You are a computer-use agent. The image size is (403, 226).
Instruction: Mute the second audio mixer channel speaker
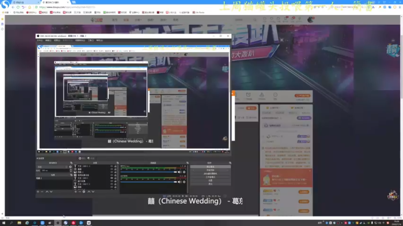[179, 182]
